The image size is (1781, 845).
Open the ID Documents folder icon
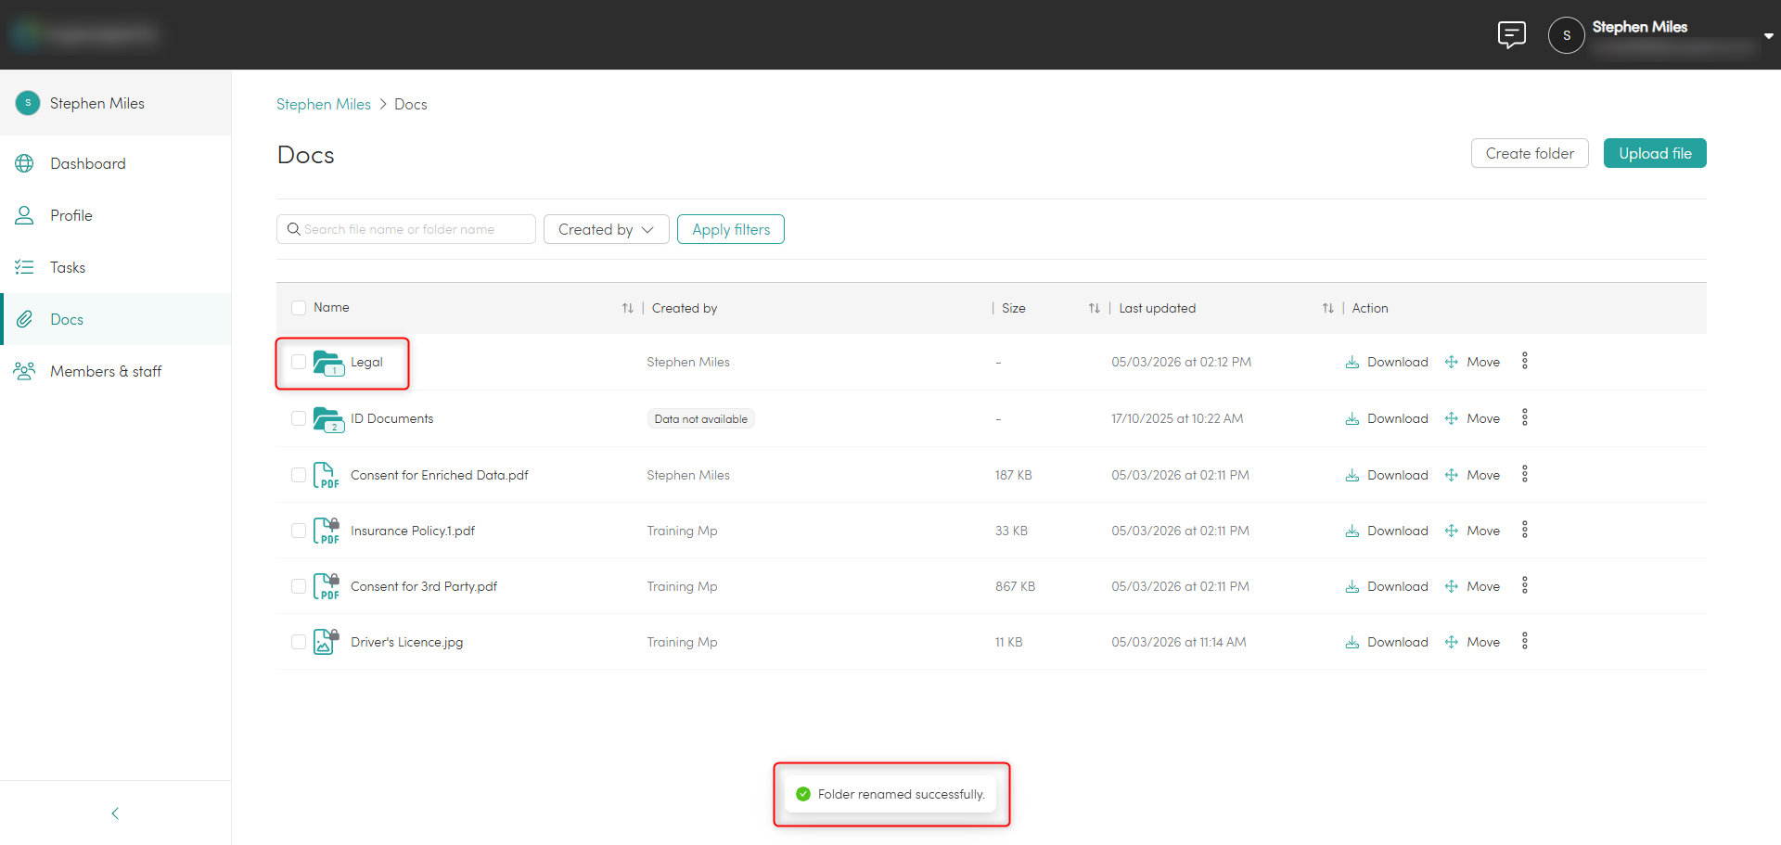328,419
